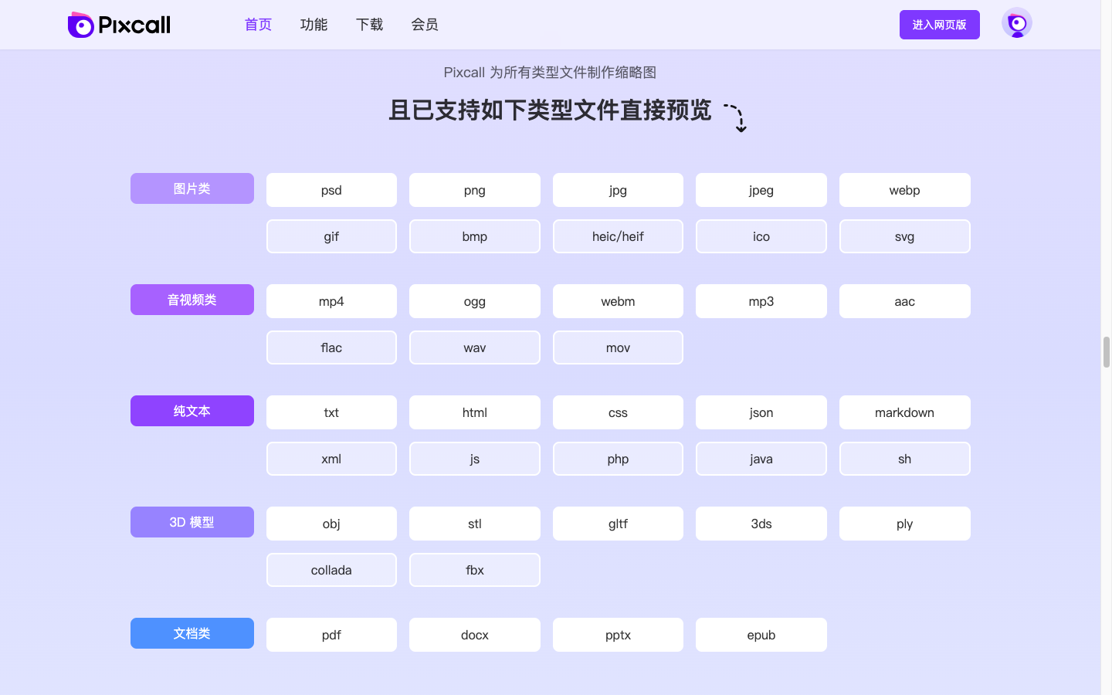
Task: Select the heic/heif format tag
Action: click(618, 236)
